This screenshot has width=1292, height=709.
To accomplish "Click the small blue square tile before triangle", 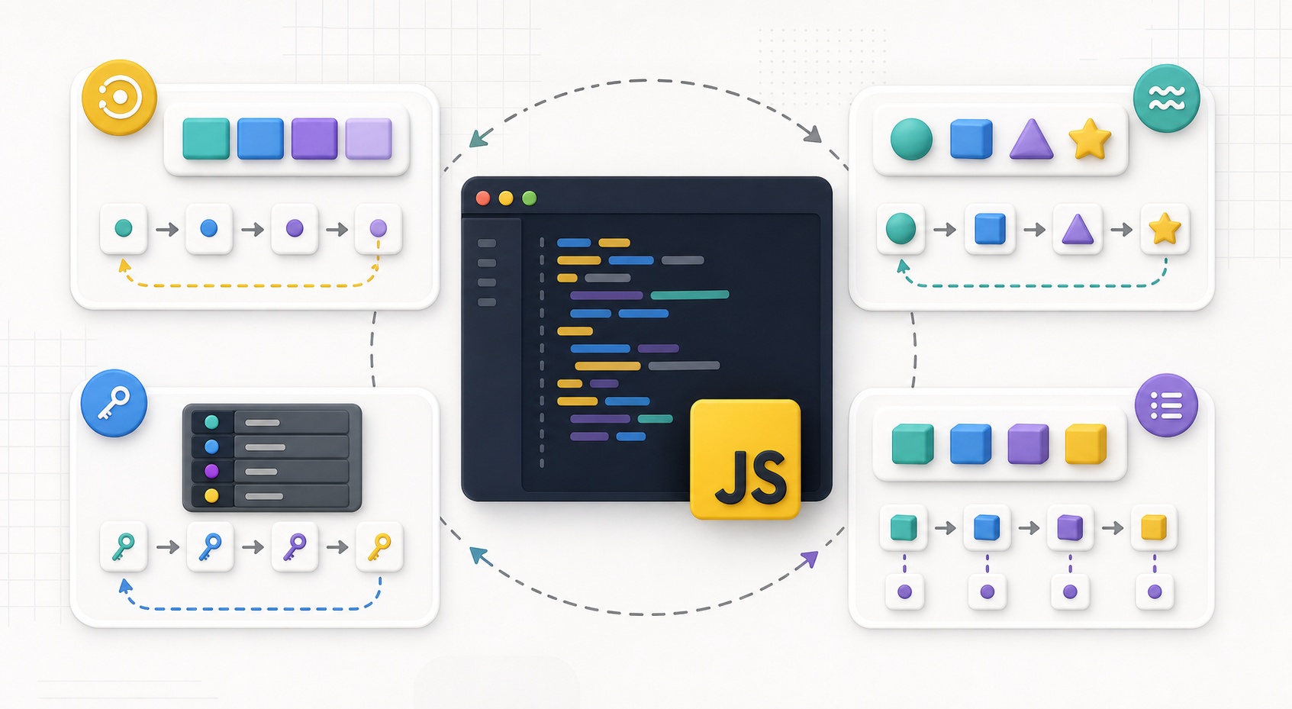I will tap(990, 229).
